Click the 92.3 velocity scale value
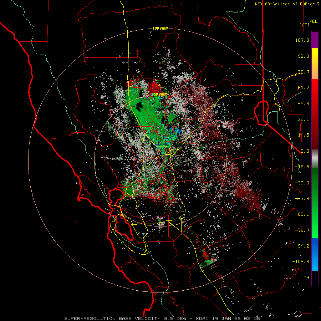 [x=304, y=56]
